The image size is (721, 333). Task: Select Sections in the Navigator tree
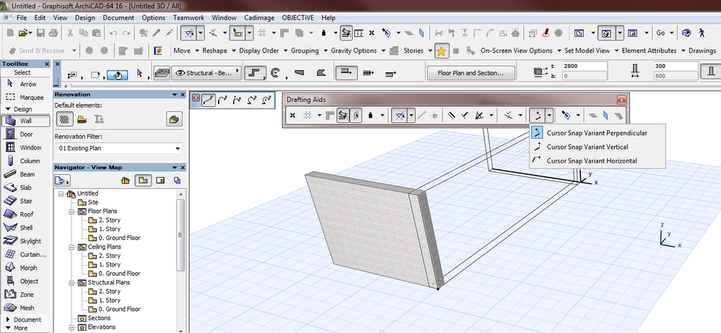[99, 318]
